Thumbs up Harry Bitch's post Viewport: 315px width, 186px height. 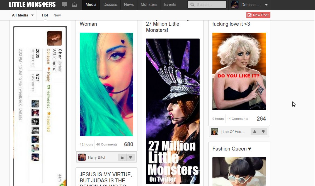point(122,157)
